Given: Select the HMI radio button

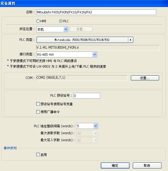Looking at the screenshot, I should pyautogui.click(x=38, y=21).
